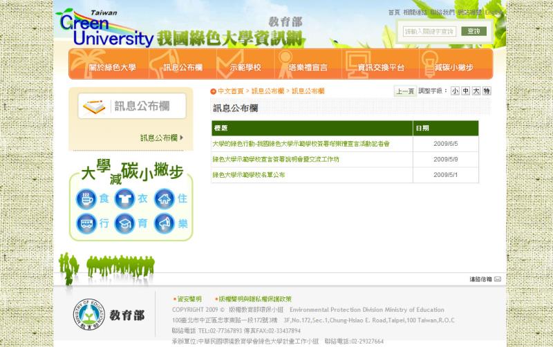
Task: Open 資安聲明 footer link
Action: pos(189,299)
